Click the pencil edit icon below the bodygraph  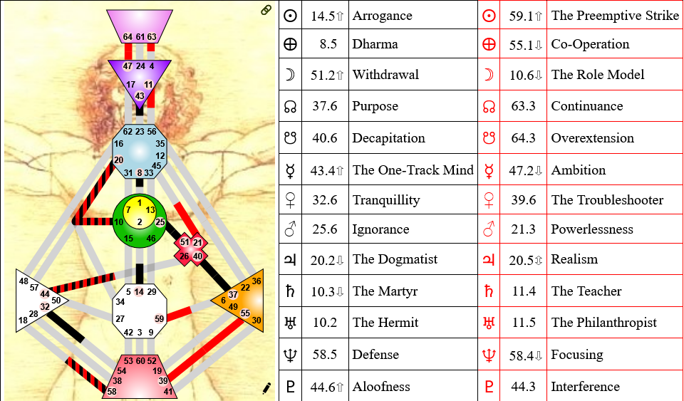(266, 387)
